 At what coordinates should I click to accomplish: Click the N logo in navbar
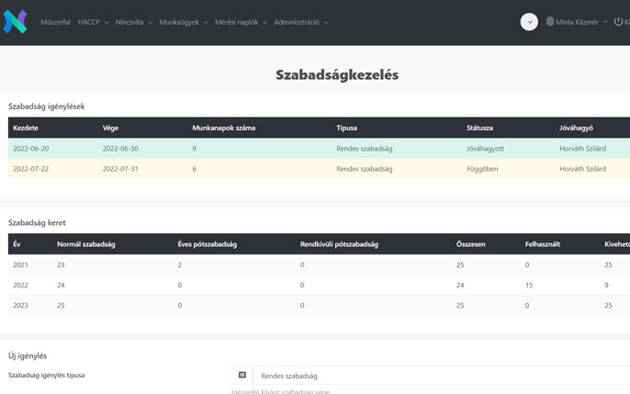[x=15, y=22]
